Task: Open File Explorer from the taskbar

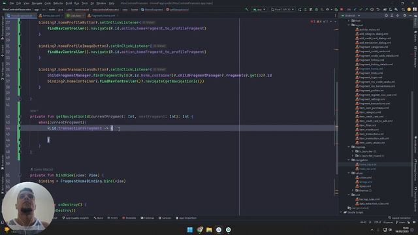Action: pos(209,230)
